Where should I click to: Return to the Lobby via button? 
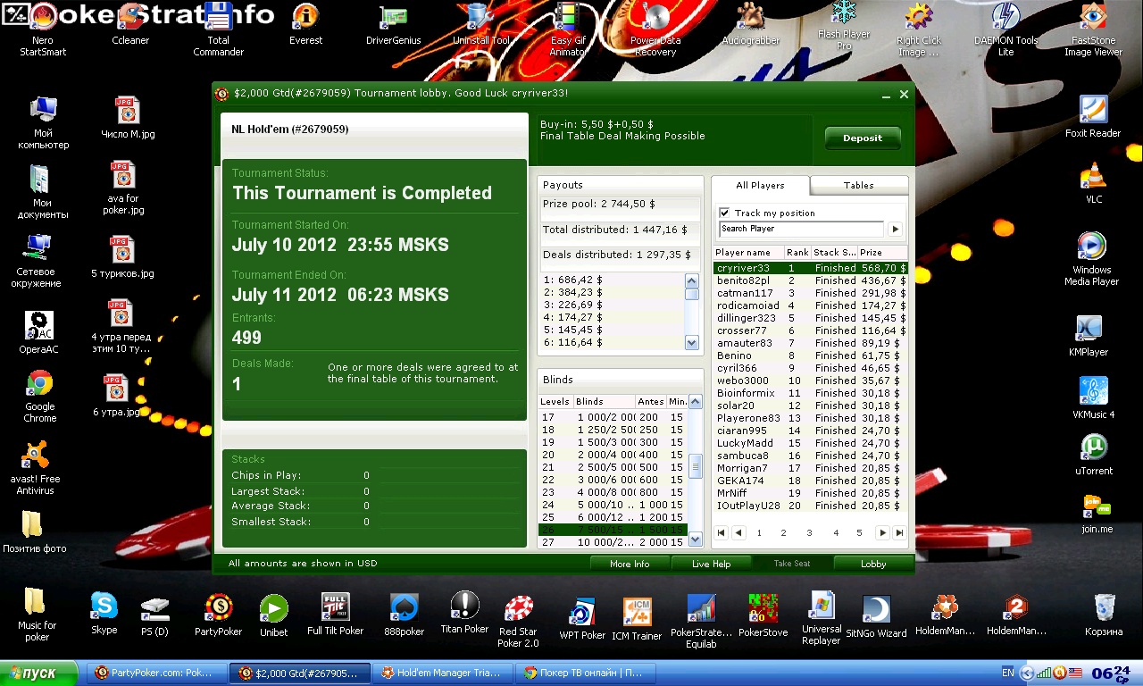[873, 564]
